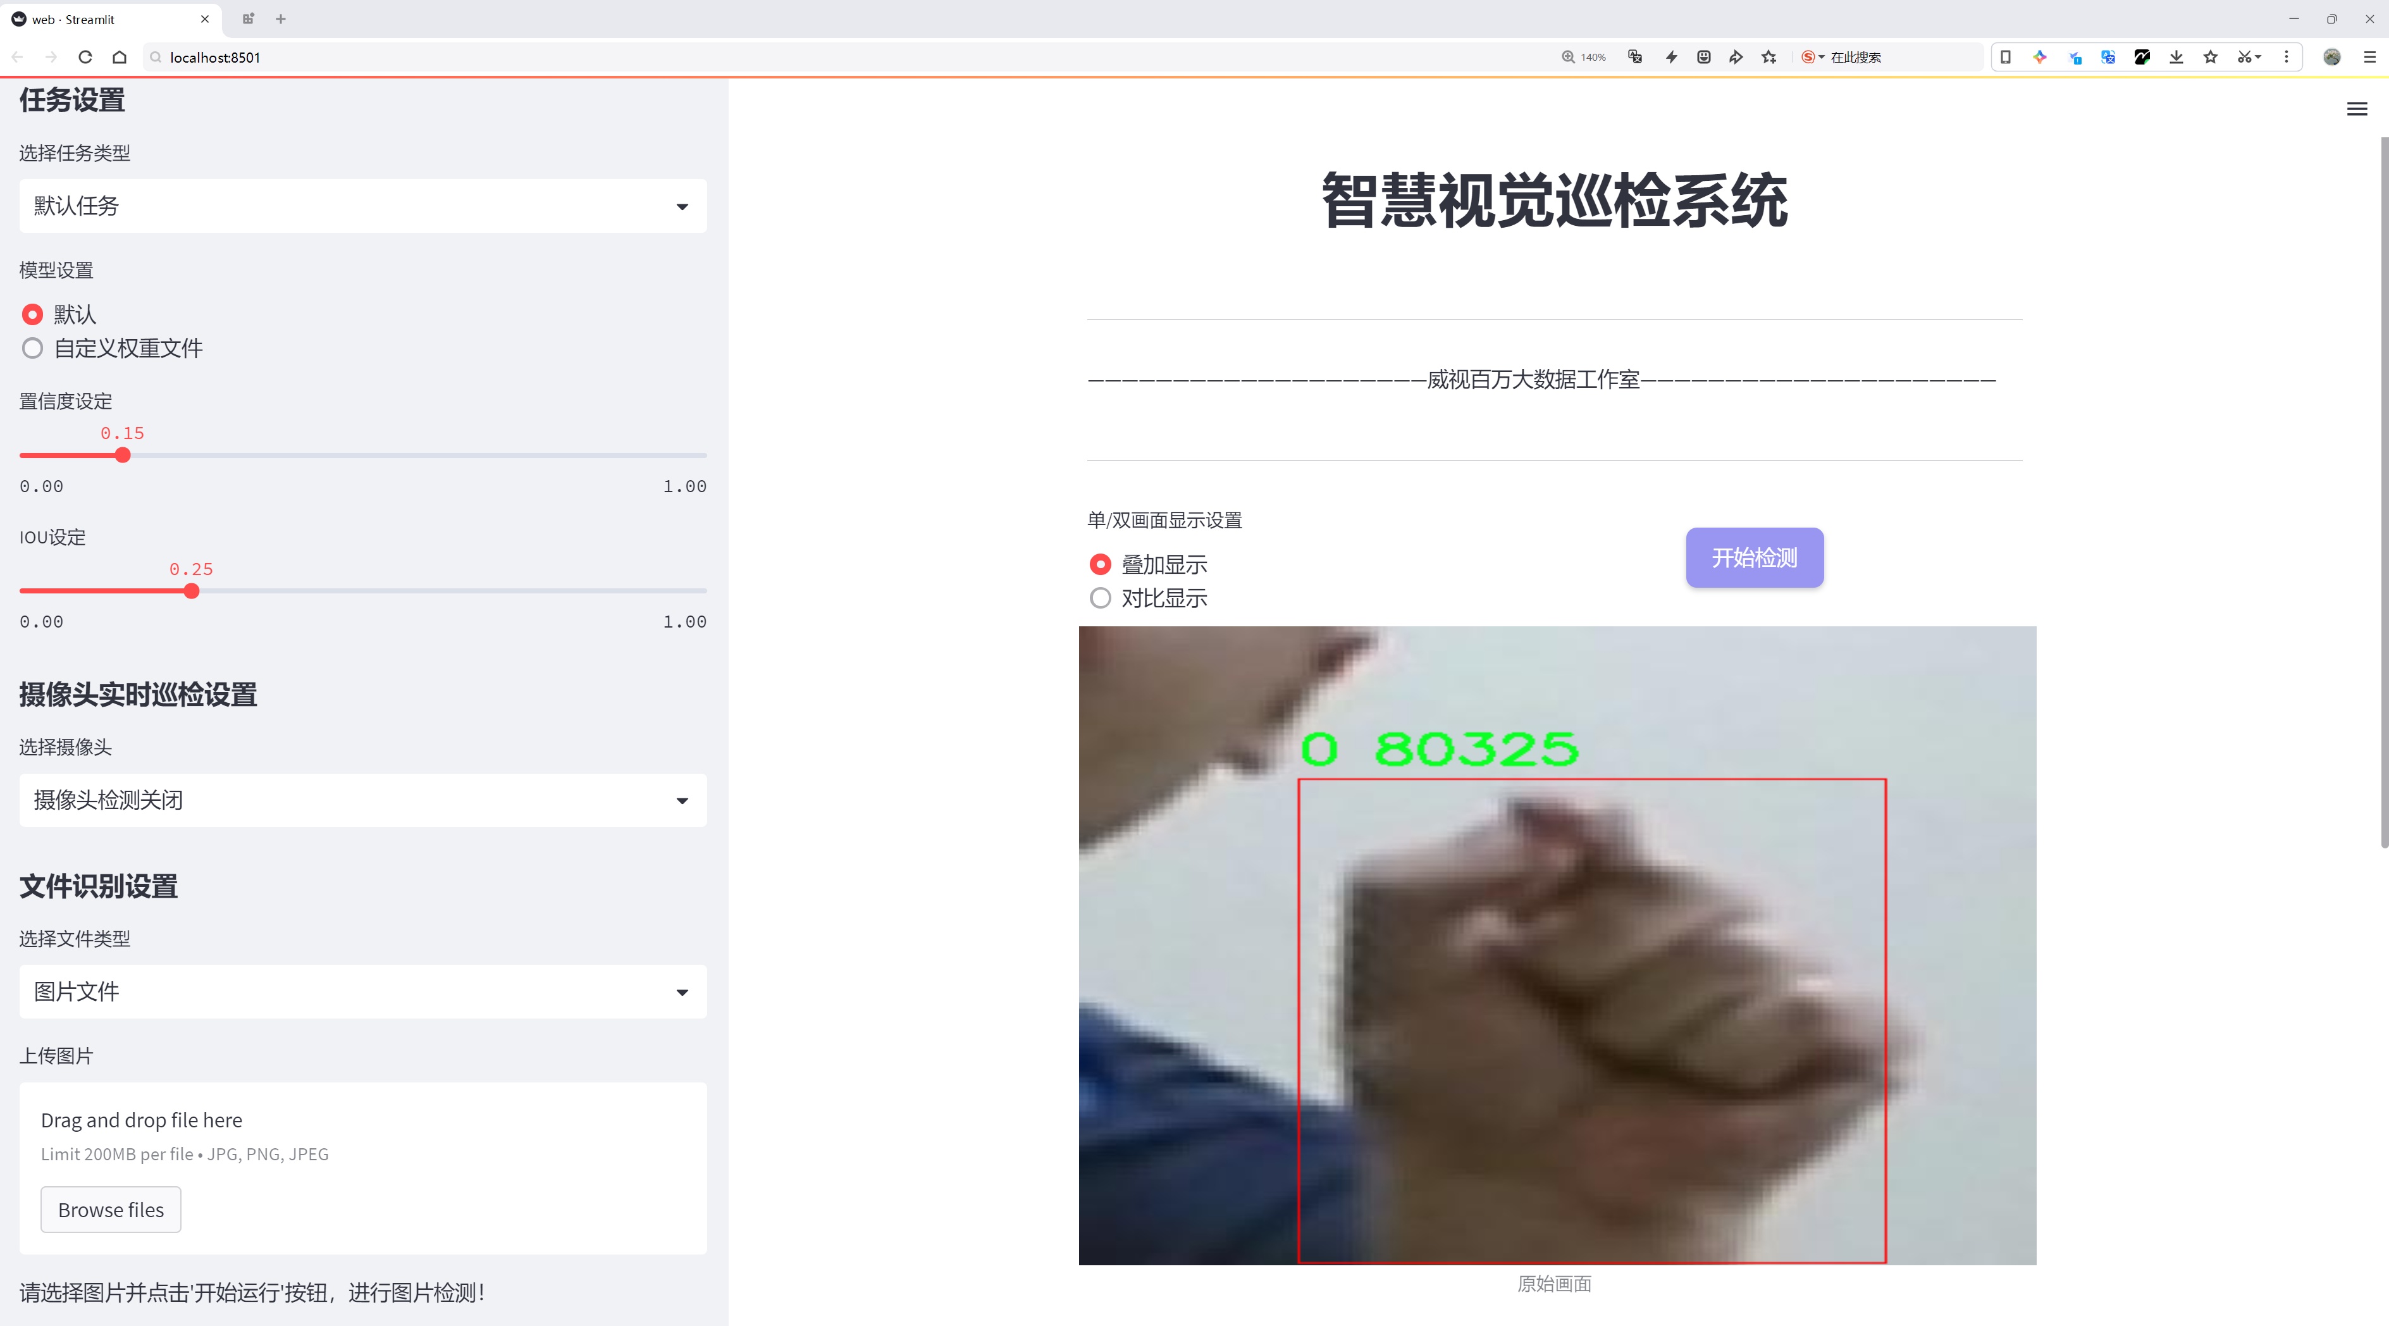Click the lightning speed-mode icon
Image resolution: width=2389 pixels, height=1326 pixels.
click(1671, 58)
